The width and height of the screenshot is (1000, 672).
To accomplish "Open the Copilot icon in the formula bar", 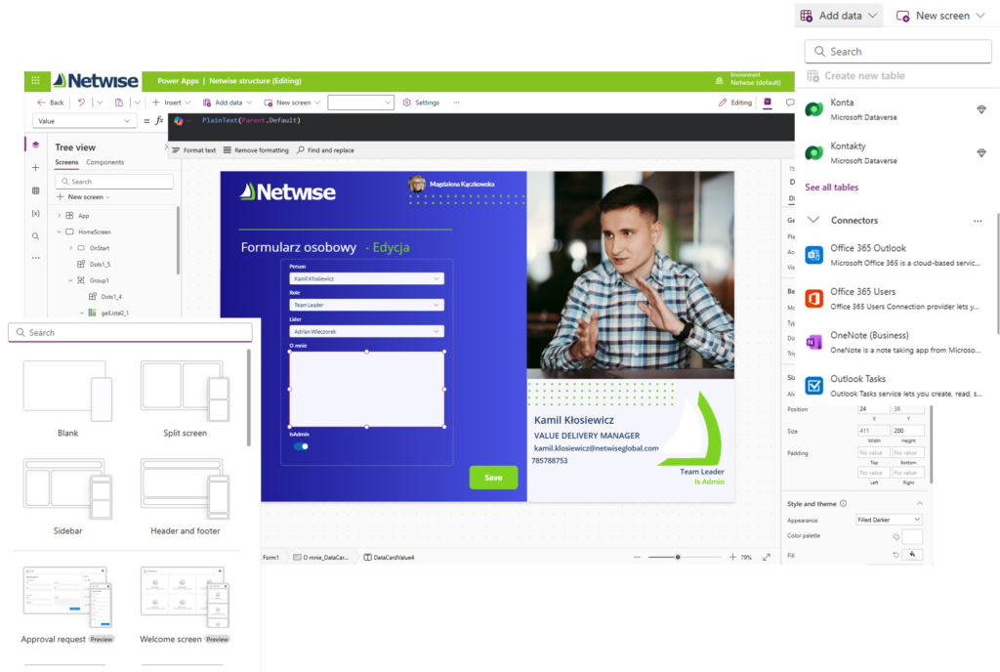I will [x=179, y=120].
